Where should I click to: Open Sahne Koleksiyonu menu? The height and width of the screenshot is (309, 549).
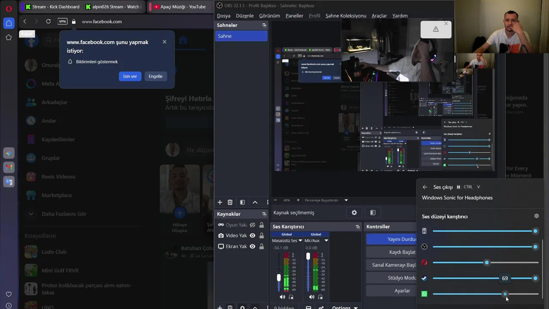(x=346, y=16)
